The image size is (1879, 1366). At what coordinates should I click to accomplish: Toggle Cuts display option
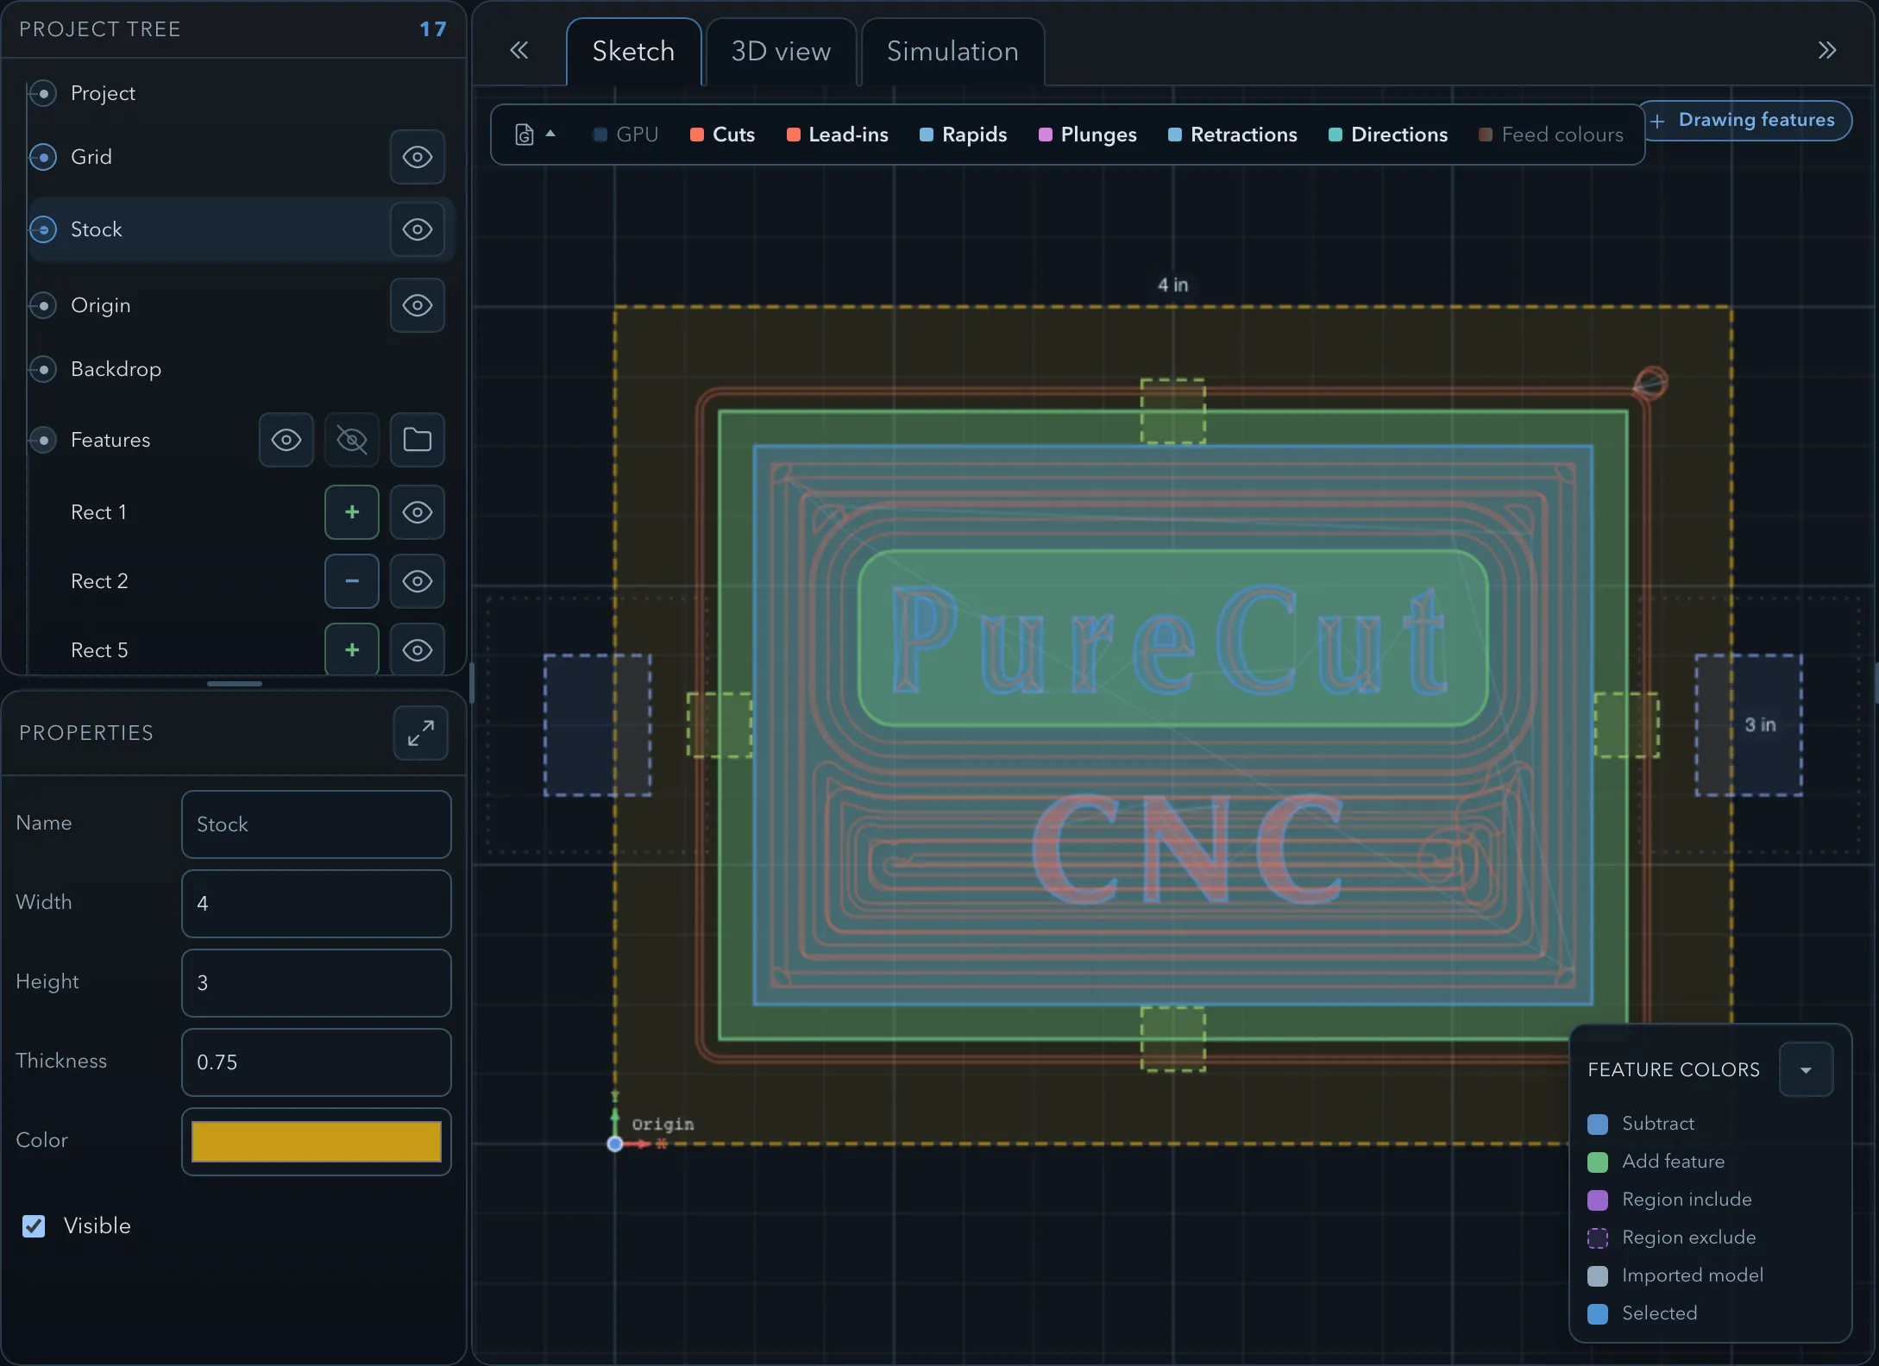[723, 135]
